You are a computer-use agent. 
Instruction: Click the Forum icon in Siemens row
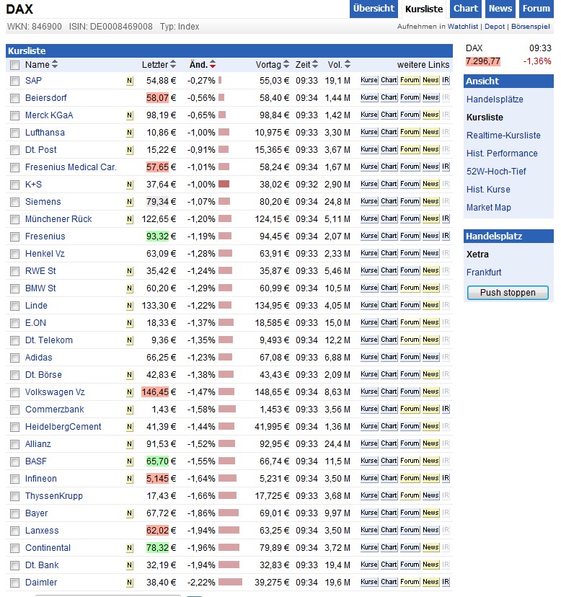(x=410, y=202)
